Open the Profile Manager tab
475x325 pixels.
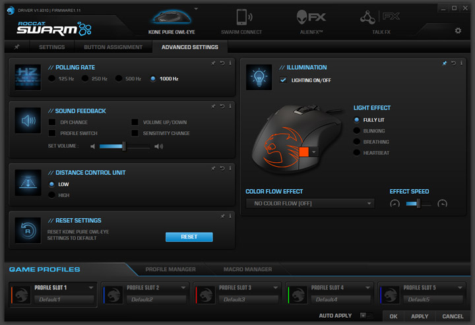[x=171, y=269]
